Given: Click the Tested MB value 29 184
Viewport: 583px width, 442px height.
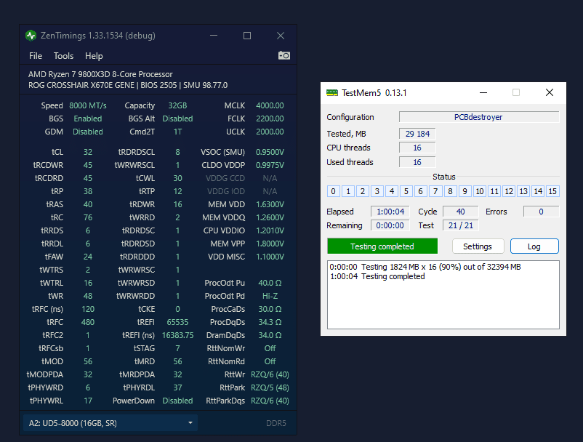Looking at the screenshot, I should click(x=417, y=134).
